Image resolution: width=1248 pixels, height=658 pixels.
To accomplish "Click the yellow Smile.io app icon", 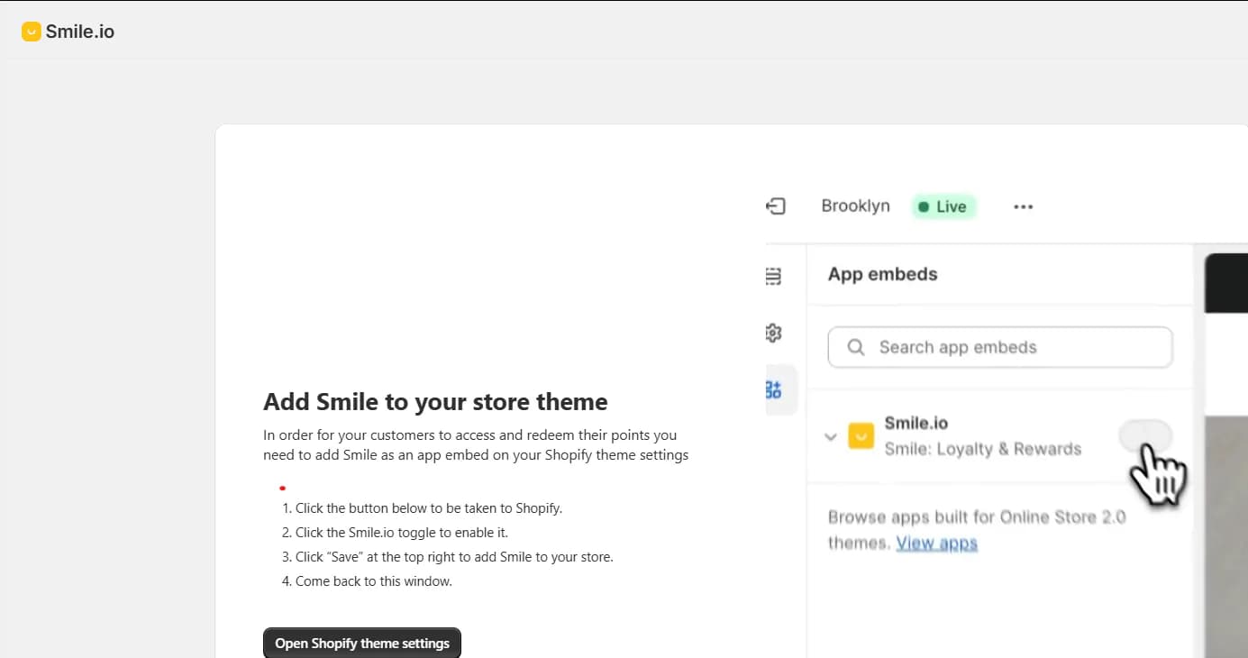I will 861,436.
